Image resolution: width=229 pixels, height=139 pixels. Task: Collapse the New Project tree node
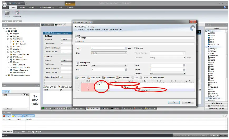point(4,28)
